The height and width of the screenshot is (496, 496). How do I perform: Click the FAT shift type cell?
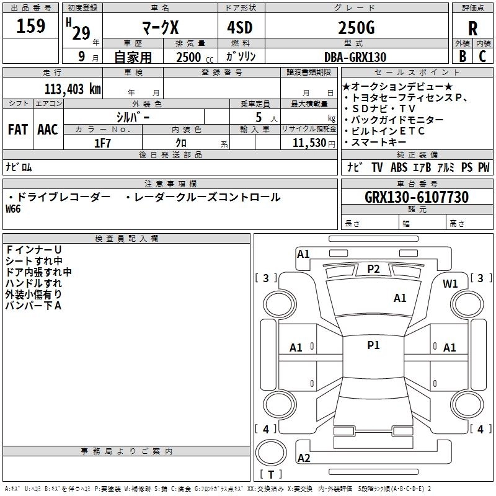click(17, 130)
